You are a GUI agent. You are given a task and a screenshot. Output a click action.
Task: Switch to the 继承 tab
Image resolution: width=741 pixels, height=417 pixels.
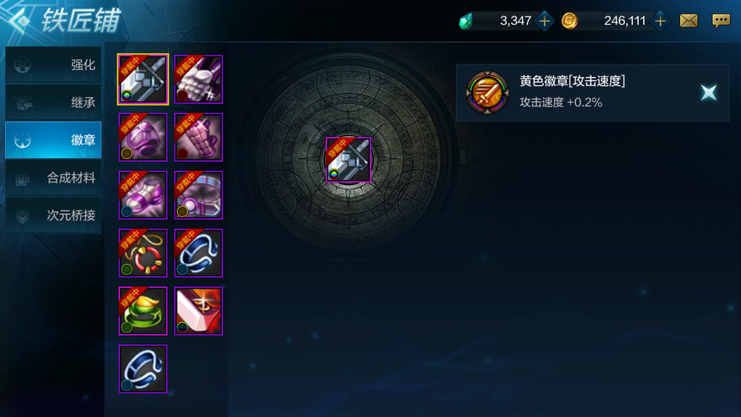pos(53,102)
